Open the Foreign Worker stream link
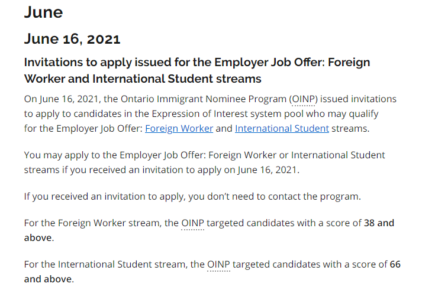Image resolution: width=422 pixels, height=290 pixels. click(x=179, y=128)
